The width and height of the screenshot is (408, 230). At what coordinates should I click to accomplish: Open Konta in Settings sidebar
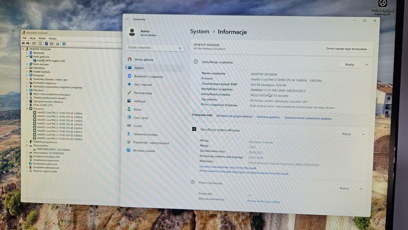click(137, 109)
